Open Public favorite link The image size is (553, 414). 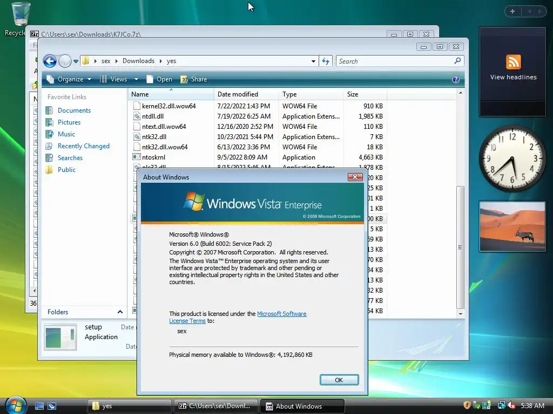pos(66,170)
